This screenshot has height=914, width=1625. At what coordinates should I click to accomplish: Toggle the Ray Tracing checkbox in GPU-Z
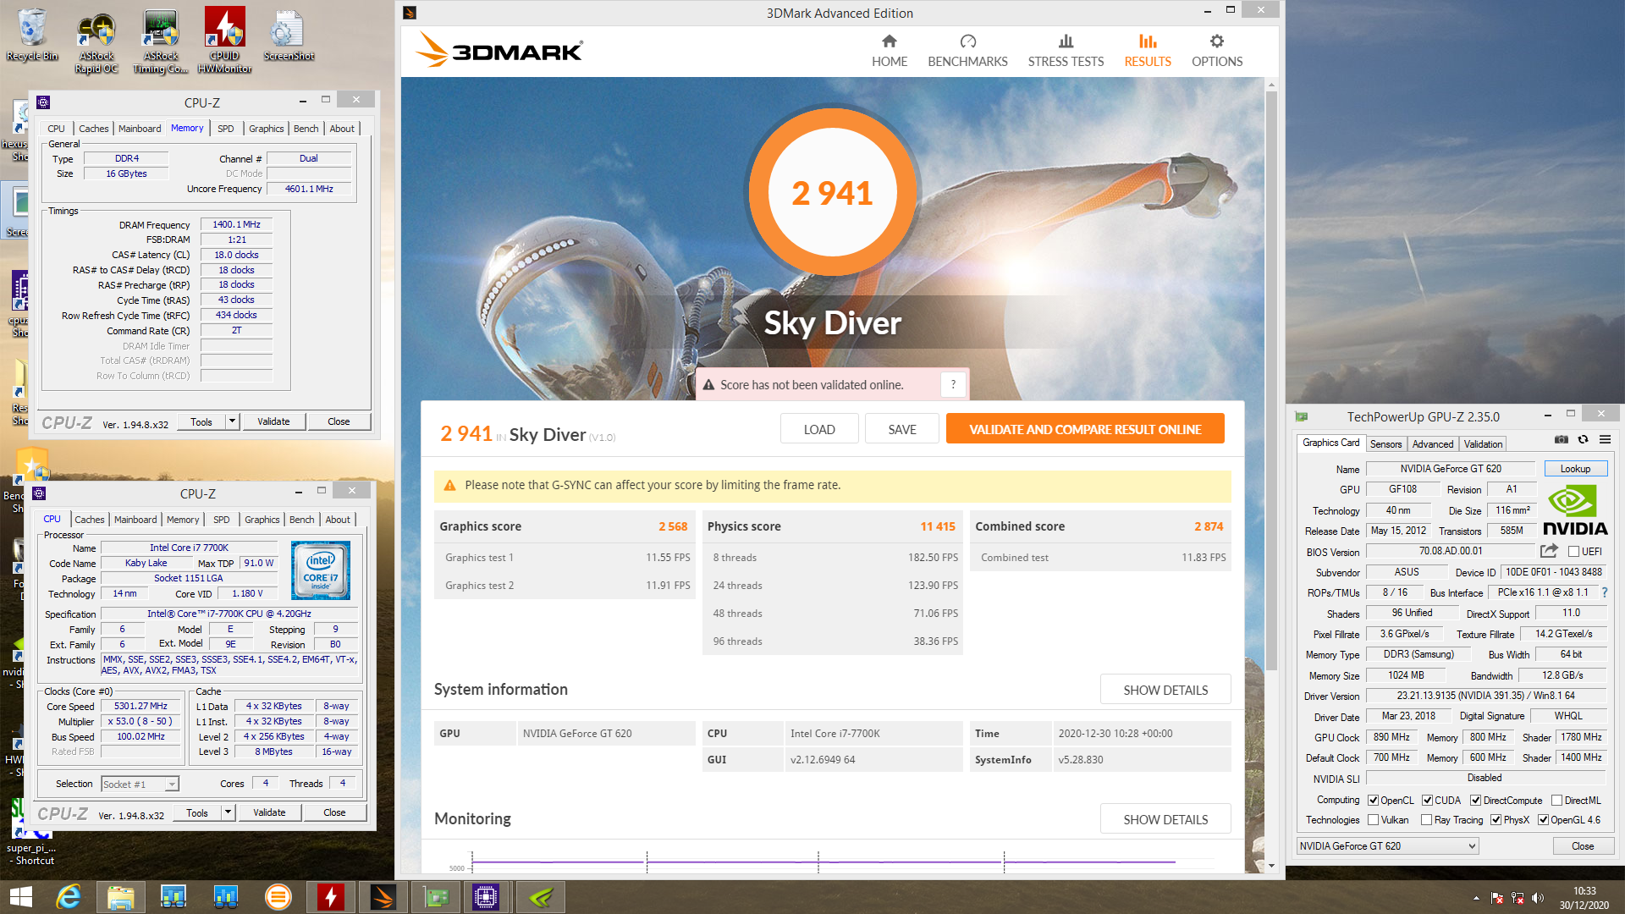point(1426,820)
